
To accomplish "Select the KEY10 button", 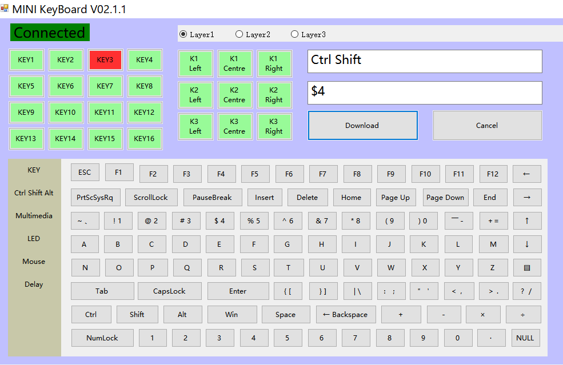I will tap(66, 113).
